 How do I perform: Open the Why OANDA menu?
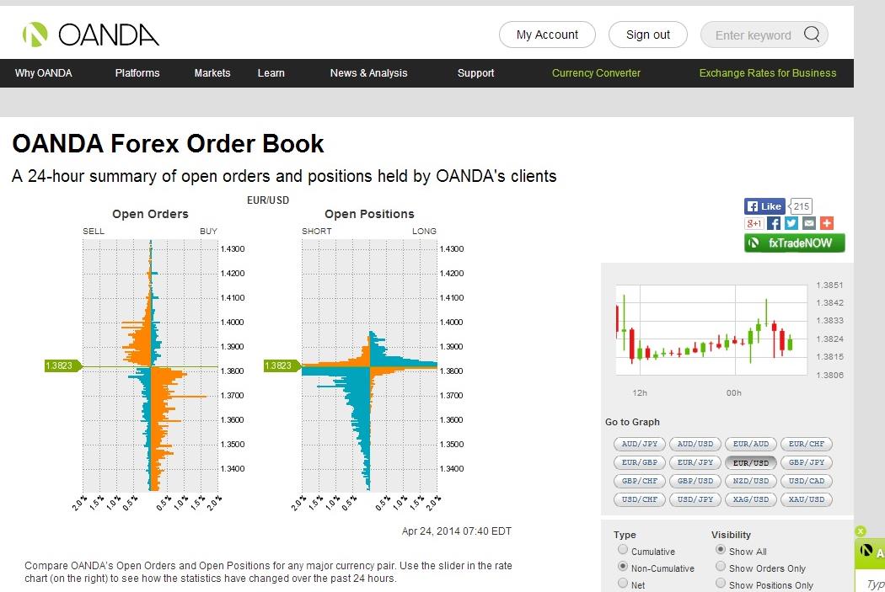[x=44, y=73]
